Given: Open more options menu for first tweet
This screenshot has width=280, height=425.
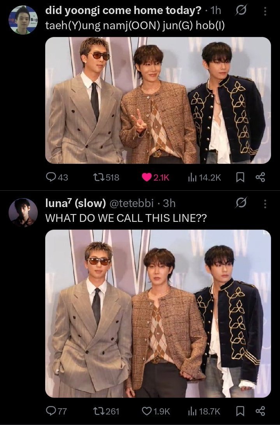Looking at the screenshot, I should (x=265, y=12).
